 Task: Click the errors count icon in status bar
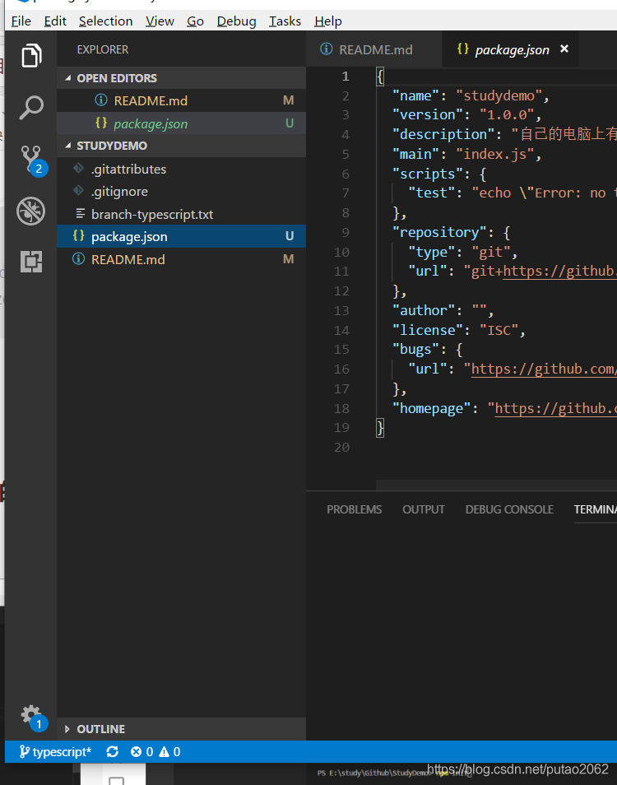(141, 751)
